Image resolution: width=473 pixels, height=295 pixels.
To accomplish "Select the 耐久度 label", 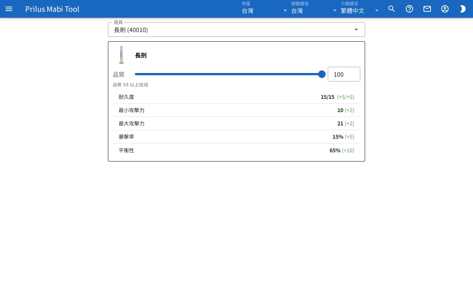I will (x=126, y=97).
